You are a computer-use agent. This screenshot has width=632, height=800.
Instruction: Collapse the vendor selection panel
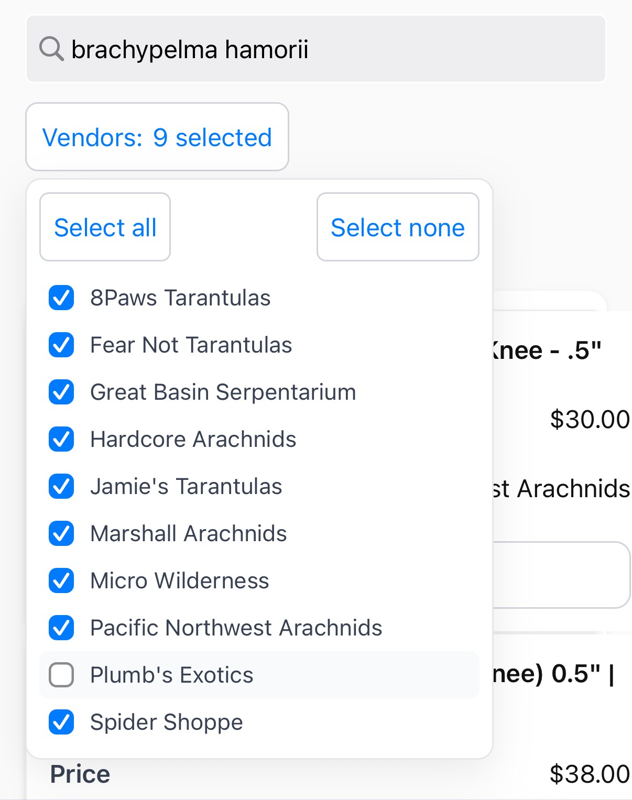click(157, 137)
